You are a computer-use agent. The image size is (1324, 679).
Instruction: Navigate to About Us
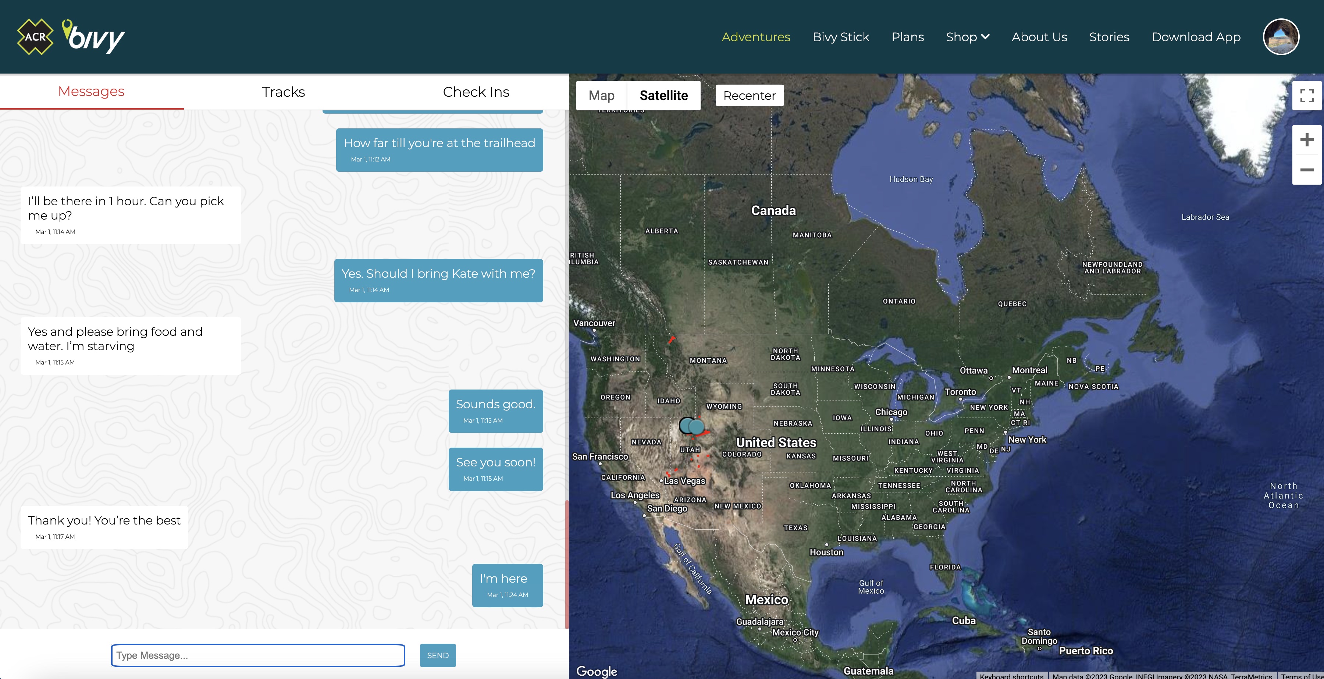[1039, 37]
